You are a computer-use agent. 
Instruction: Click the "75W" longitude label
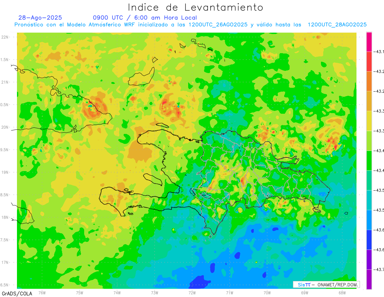[80, 293]
